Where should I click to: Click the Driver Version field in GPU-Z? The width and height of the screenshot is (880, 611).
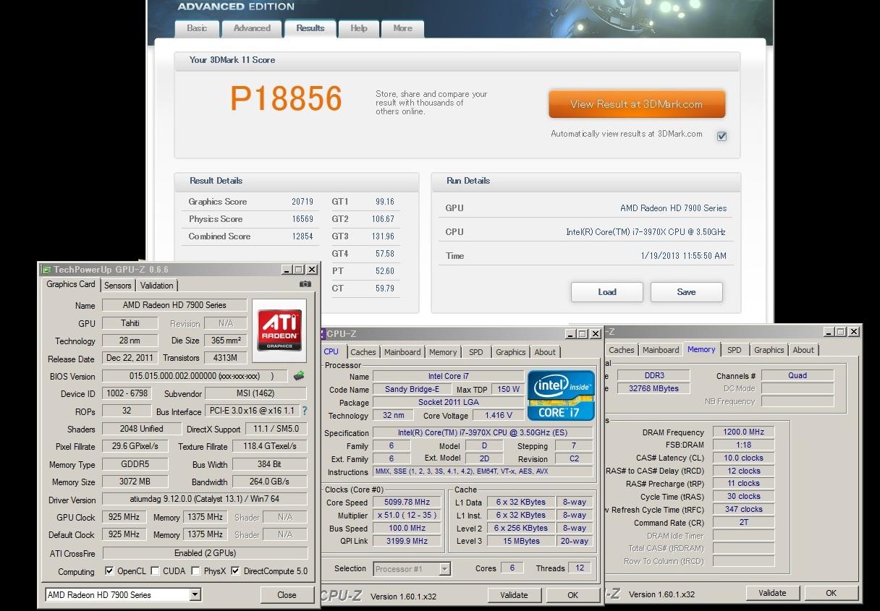pyautogui.click(x=205, y=500)
